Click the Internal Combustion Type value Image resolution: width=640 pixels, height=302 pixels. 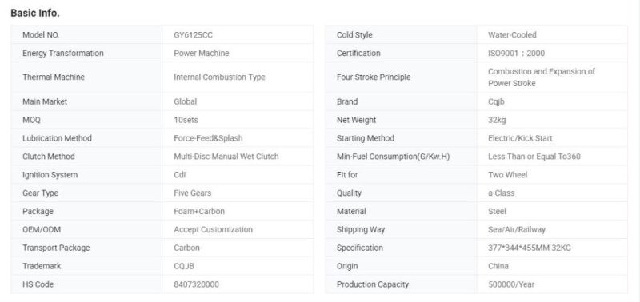pos(219,77)
